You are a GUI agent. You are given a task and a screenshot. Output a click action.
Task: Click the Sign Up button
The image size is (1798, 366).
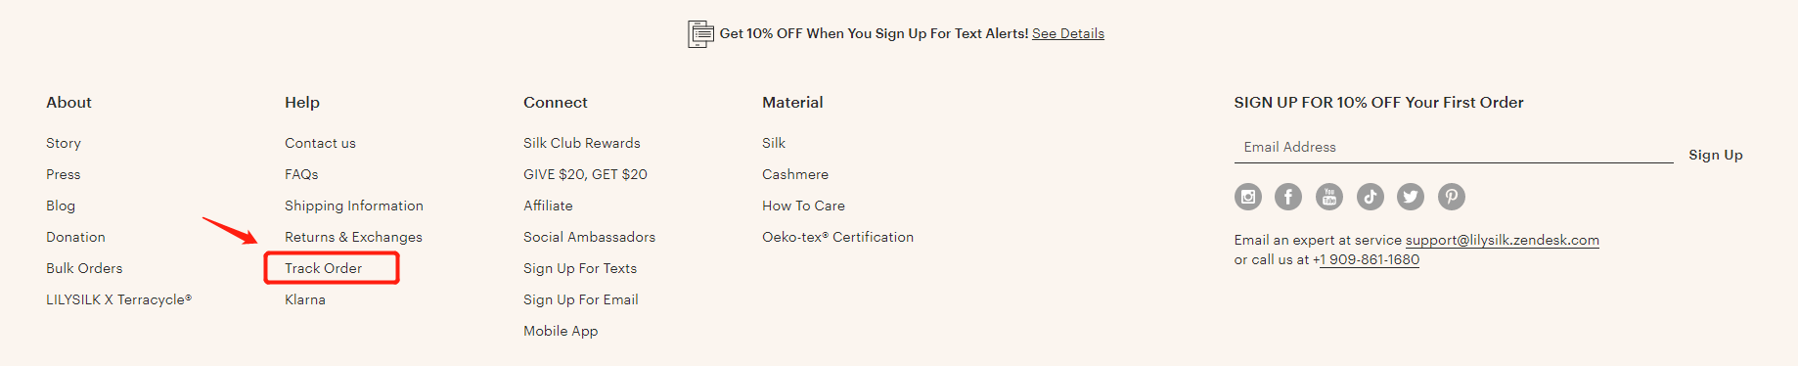click(1716, 155)
